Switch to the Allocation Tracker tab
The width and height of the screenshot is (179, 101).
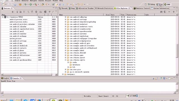pyautogui.click(x=85, y=8)
